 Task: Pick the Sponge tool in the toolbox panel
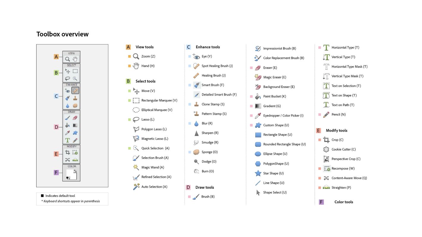pos(75,105)
